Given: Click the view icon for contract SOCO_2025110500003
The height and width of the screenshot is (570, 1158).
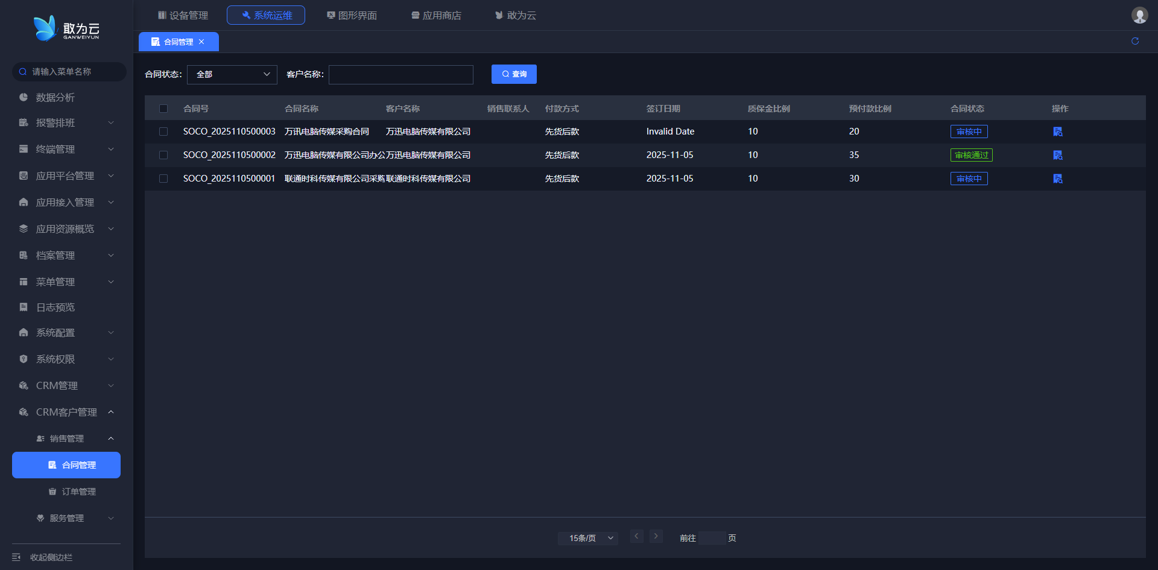Looking at the screenshot, I should pos(1057,131).
